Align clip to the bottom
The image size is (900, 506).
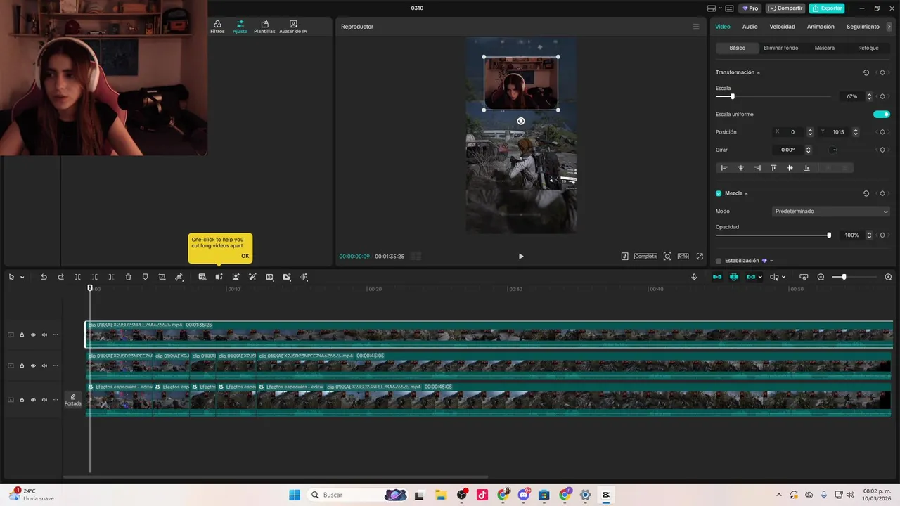[806, 168]
